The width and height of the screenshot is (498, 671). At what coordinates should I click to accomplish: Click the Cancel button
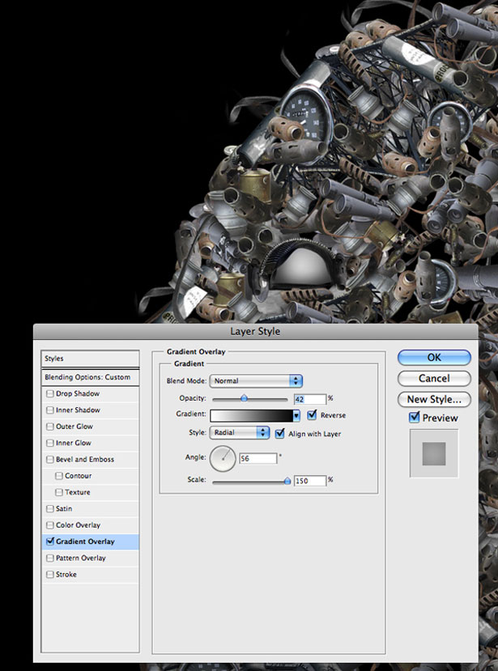click(434, 378)
